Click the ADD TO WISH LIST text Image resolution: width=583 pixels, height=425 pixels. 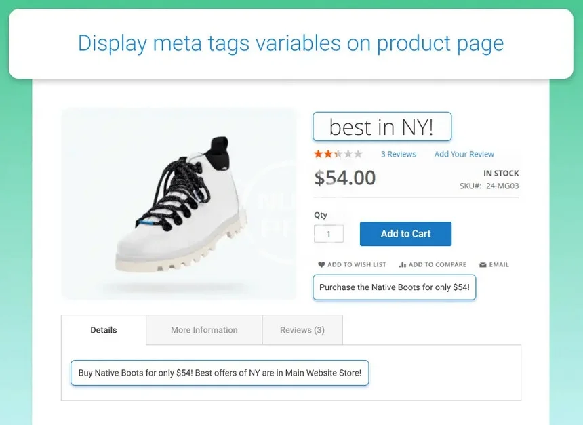(357, 265)
